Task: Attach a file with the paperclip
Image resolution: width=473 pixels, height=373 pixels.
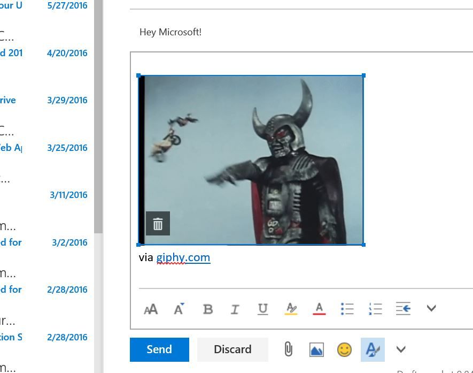Action: [289, 349]
